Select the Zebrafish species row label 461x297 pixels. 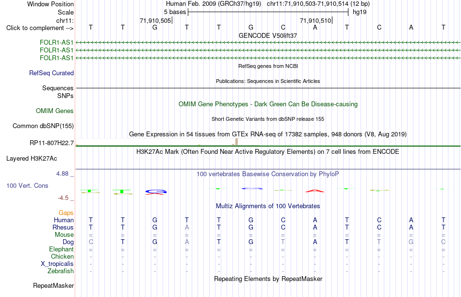pos(61,271)
